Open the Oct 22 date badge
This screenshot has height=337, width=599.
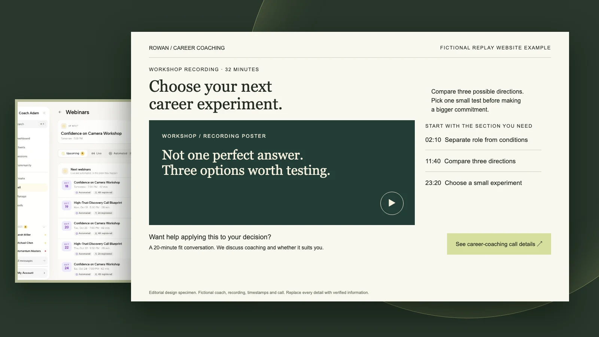pyautogui.click(x=67, y=246)
